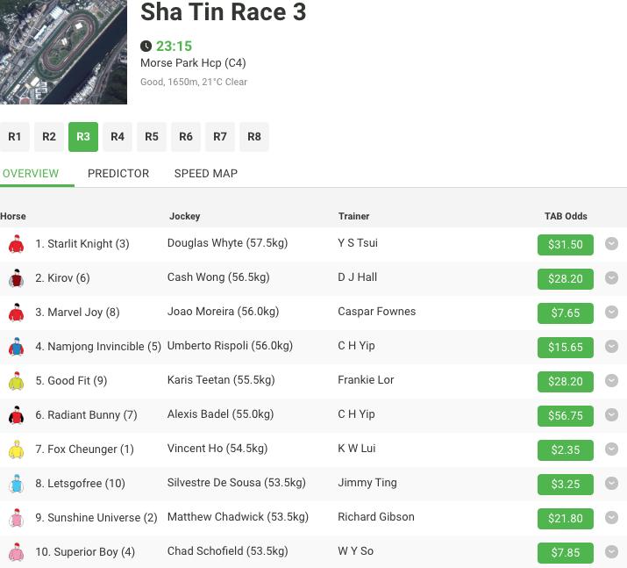The height and width of the screenshot is (568, 627).
Task: Select race R5
Action: coord(152,137)
